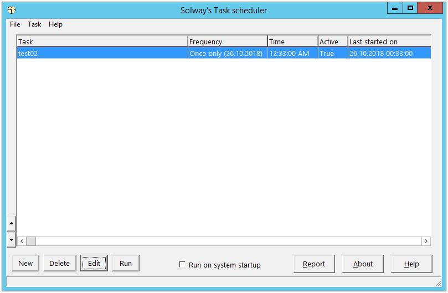Screen dimensions: 448x293
Task: Click the down arrow left of list
Action: click(11, 239)
